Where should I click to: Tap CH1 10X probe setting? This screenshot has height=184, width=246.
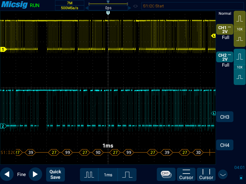click(x=240, y=29)
